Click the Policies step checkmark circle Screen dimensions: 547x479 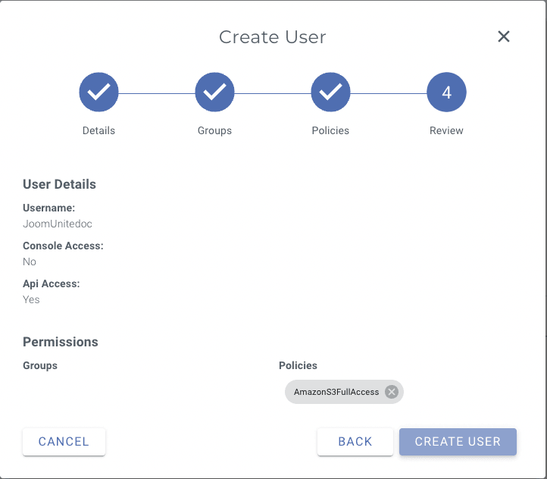(330, 92)
